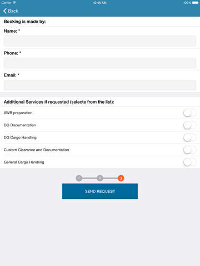Tap the 10:45 AM clock in status bar
Image resolution: width=200 pixels, height=266 pixels.
100,3
